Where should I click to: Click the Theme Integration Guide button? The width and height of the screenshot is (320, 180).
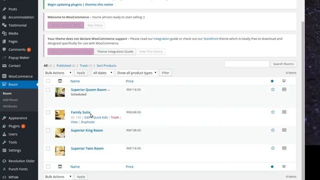click(115, 51)
